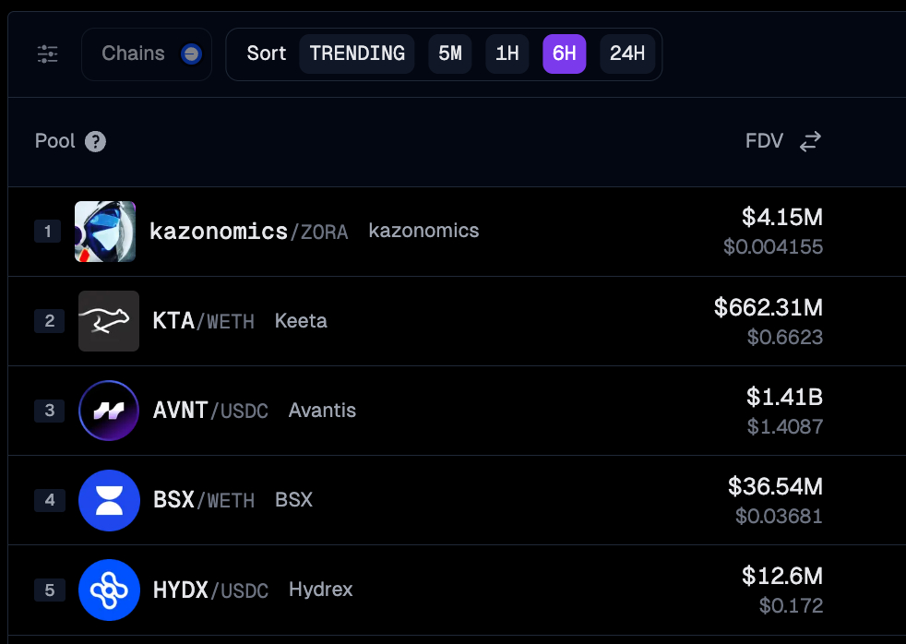Screen dimensions: 906x644
Task: Switch to the 24H timeframe
Action: [627, 54]
